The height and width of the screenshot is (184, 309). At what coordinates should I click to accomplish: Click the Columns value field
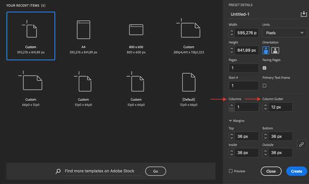coord(247,107)
